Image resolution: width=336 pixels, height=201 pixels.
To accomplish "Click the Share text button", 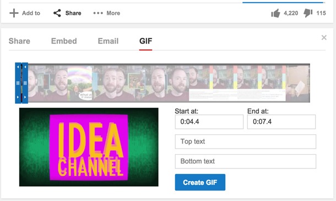I will 73,13.
